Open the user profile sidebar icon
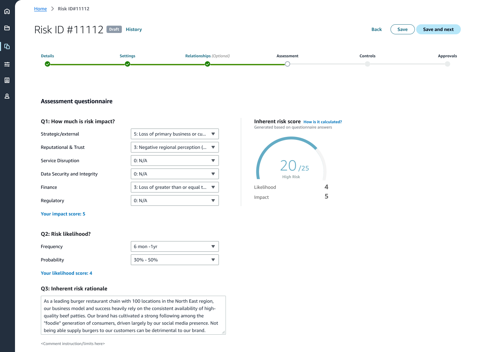The width and height of the screenshot is (480, 352). coord(7,96)
